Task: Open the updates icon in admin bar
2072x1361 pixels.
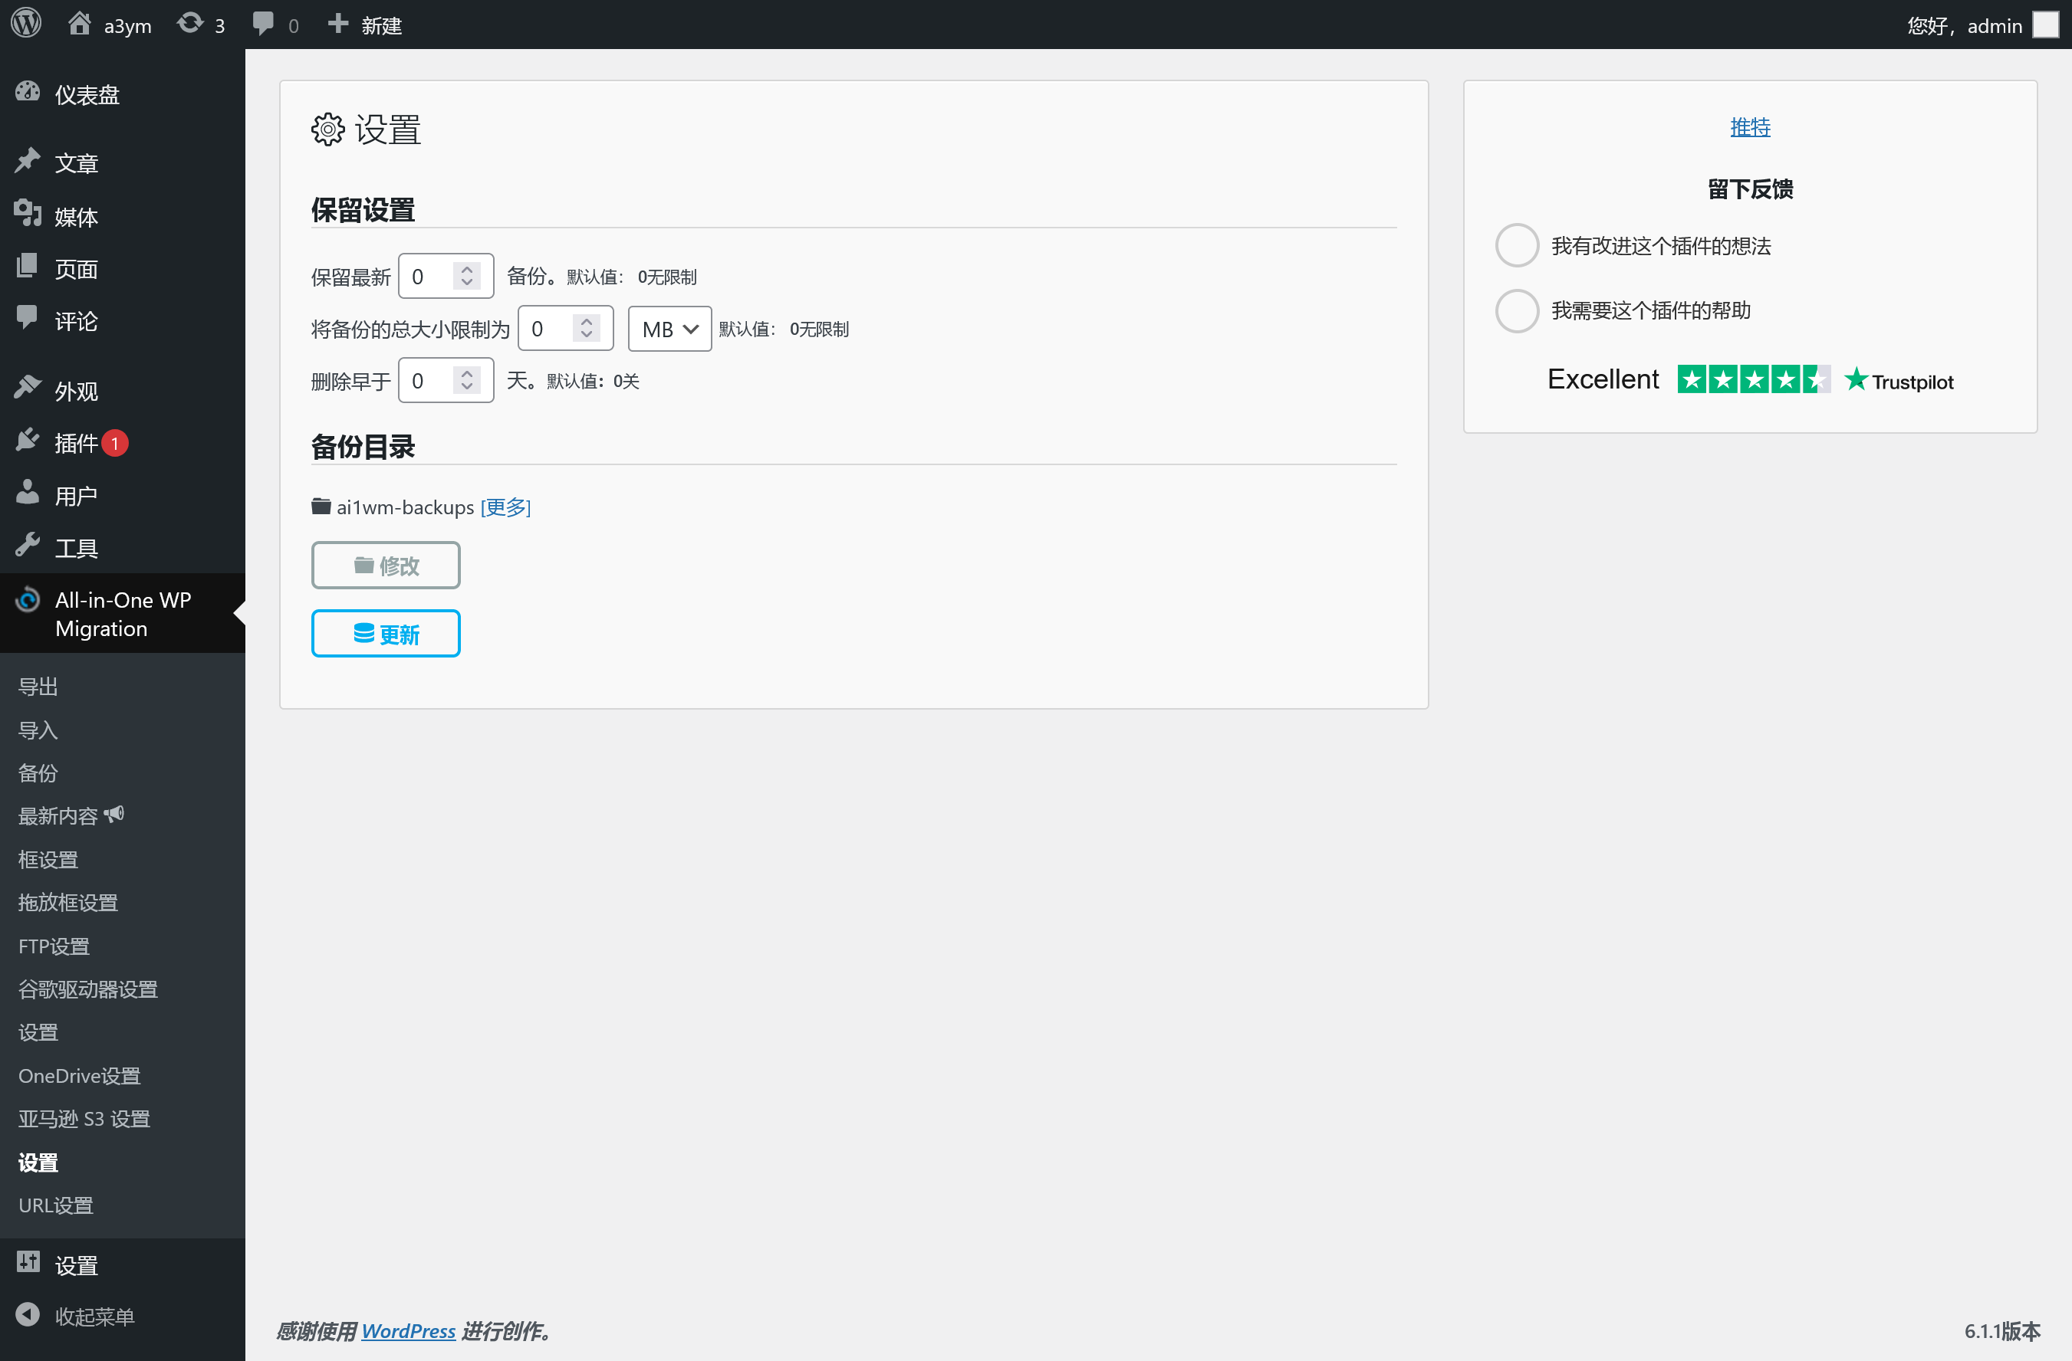Action: [191, 24]
